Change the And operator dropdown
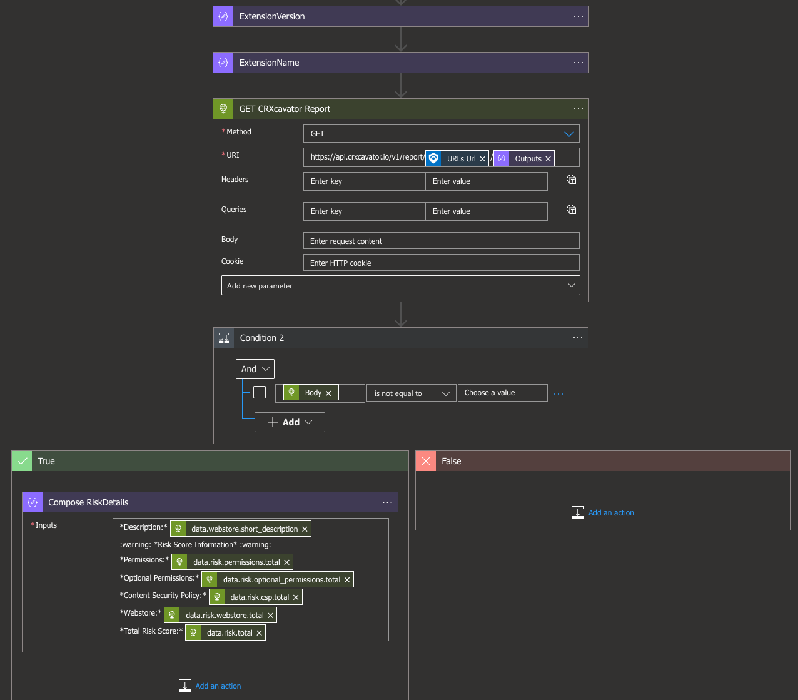 point(255,369)
